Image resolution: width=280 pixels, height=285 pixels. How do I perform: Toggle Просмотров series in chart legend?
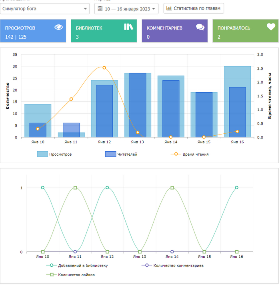[x=54, y=154]
